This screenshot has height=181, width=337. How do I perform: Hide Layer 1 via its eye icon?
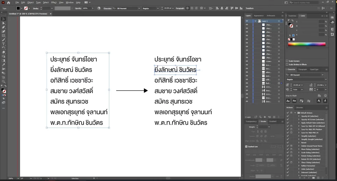[x=247, y=21]
